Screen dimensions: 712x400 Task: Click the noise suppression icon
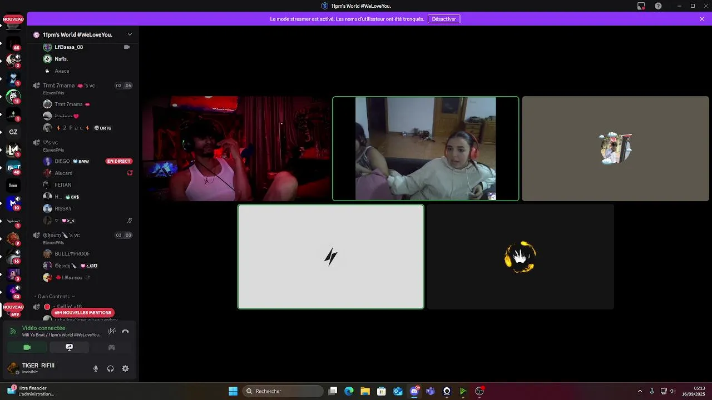pos(112,331)
